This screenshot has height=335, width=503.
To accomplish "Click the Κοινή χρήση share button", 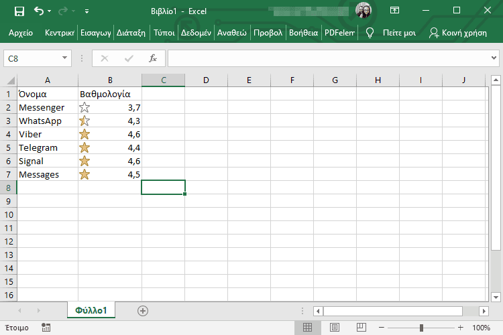I will [458, 33].
